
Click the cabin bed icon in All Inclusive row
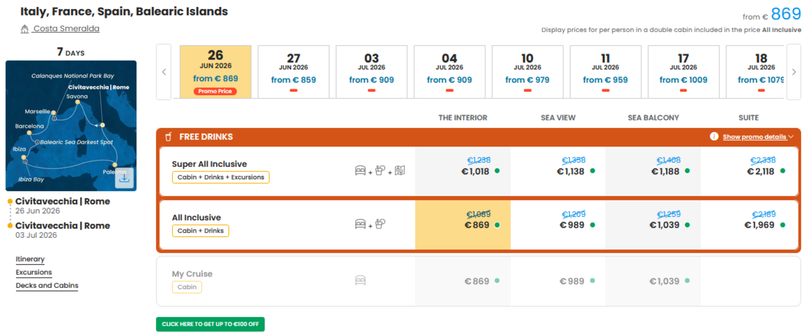(360, 224)
